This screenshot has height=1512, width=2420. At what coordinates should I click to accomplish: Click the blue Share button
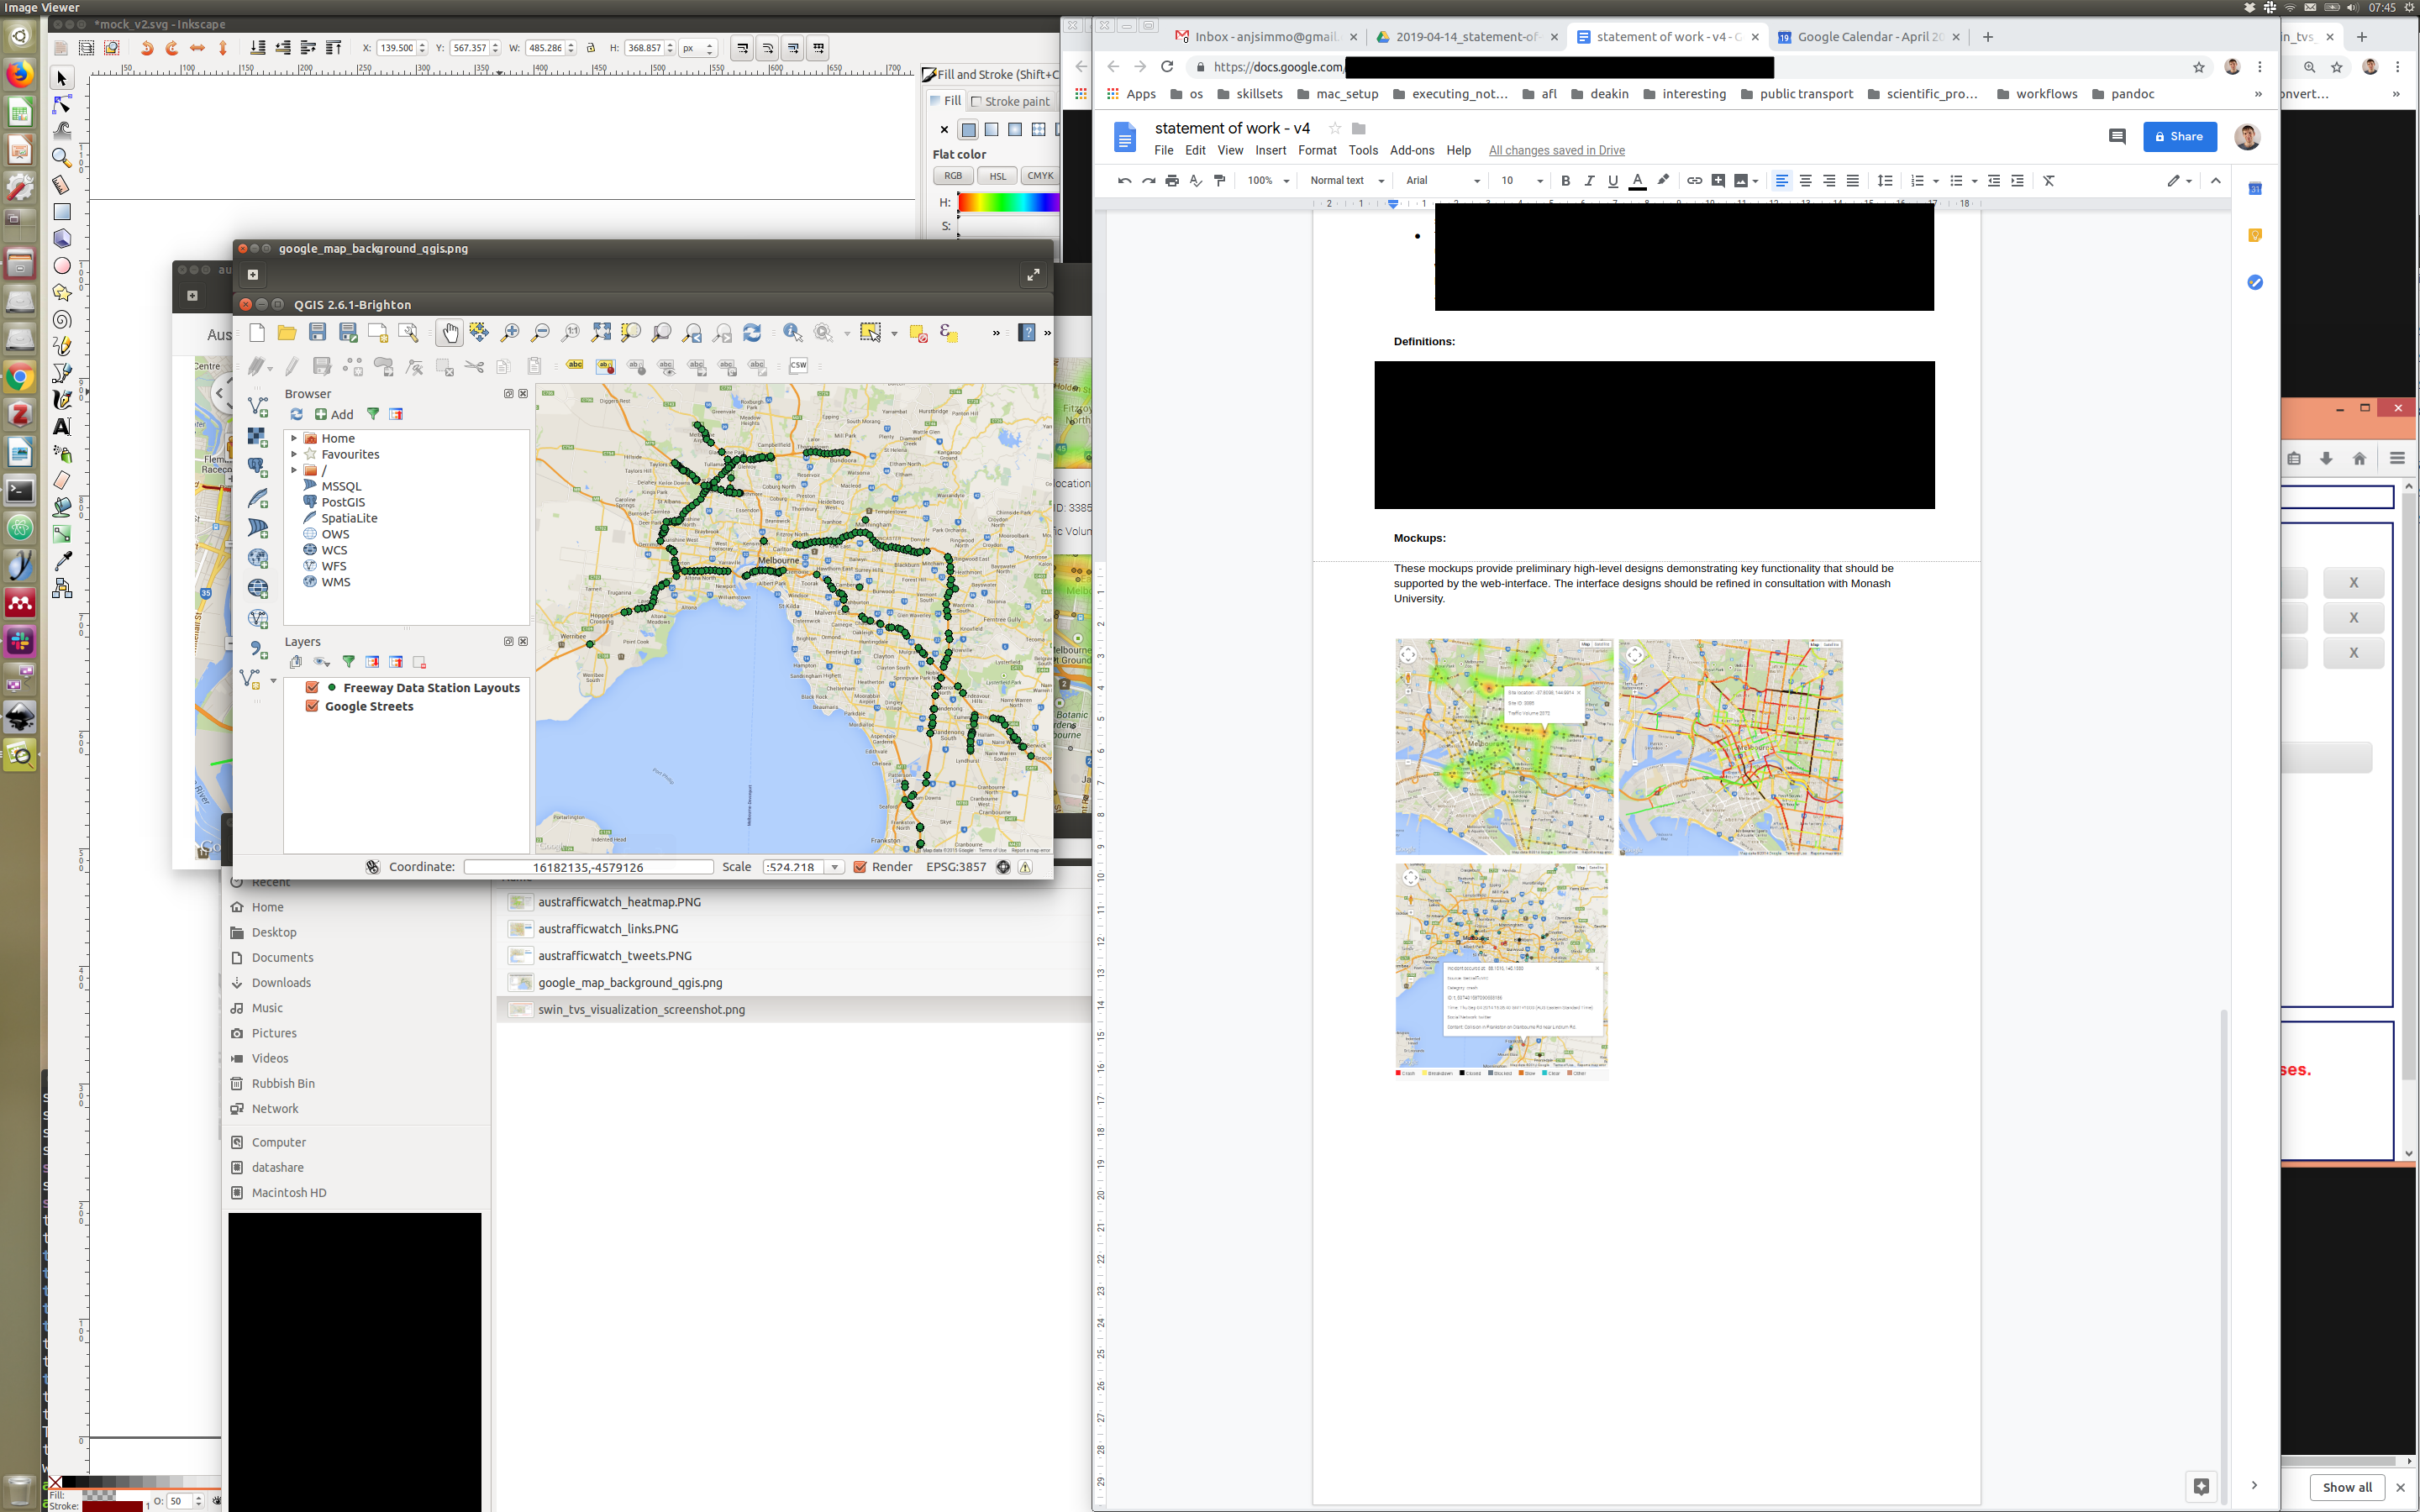[x=2179, y=136]
